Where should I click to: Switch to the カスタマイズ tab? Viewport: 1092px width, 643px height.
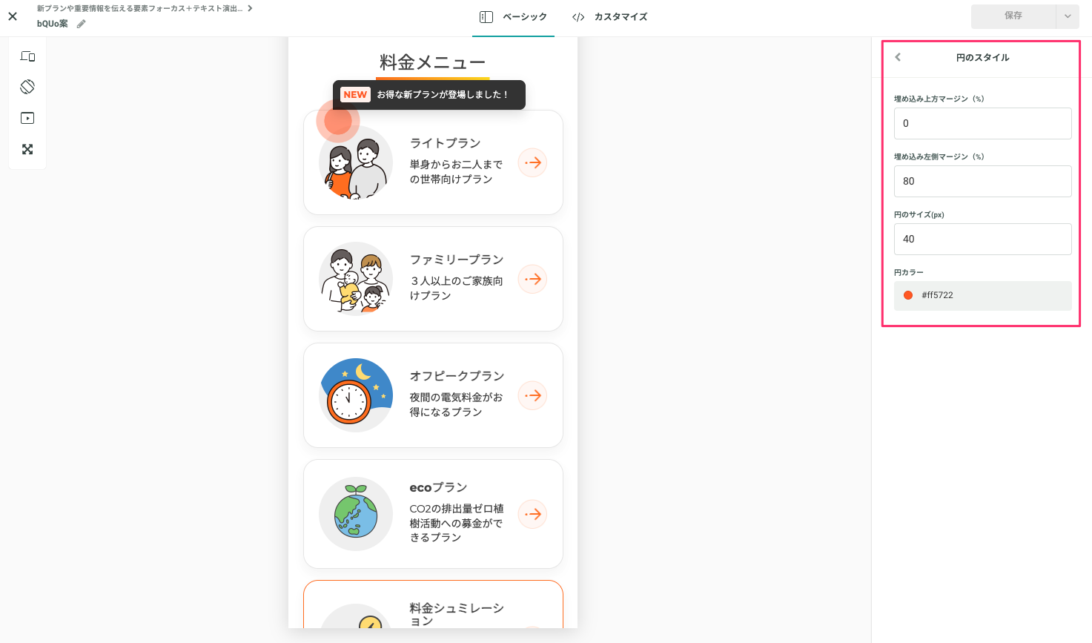(610, 17)
